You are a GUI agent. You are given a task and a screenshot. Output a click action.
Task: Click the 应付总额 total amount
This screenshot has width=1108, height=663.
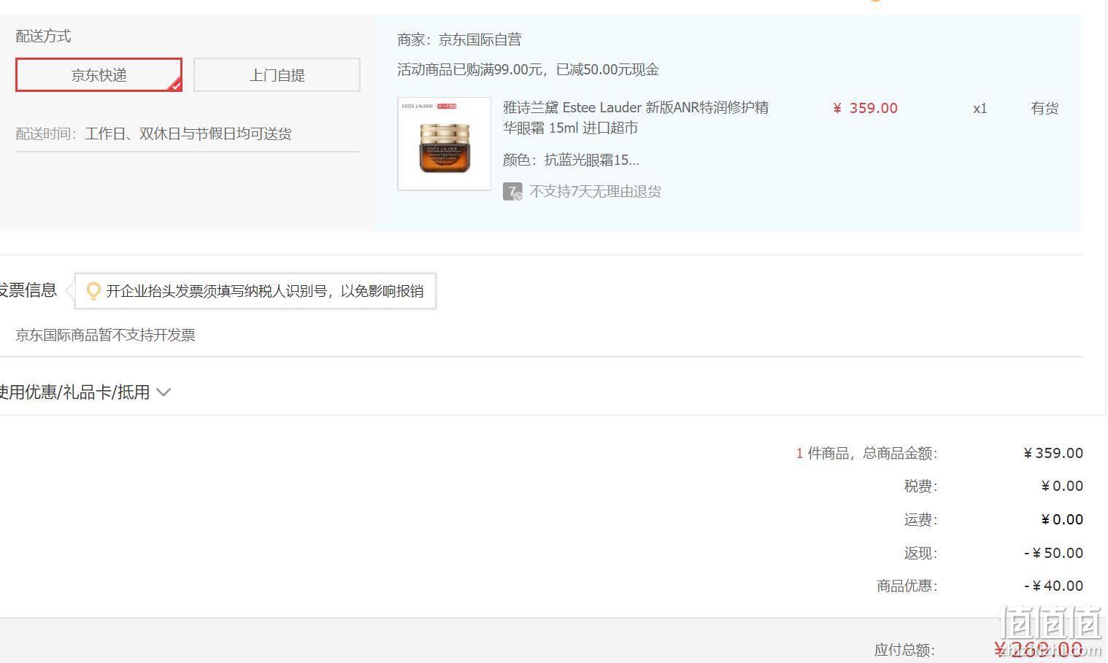(1039, 649)
